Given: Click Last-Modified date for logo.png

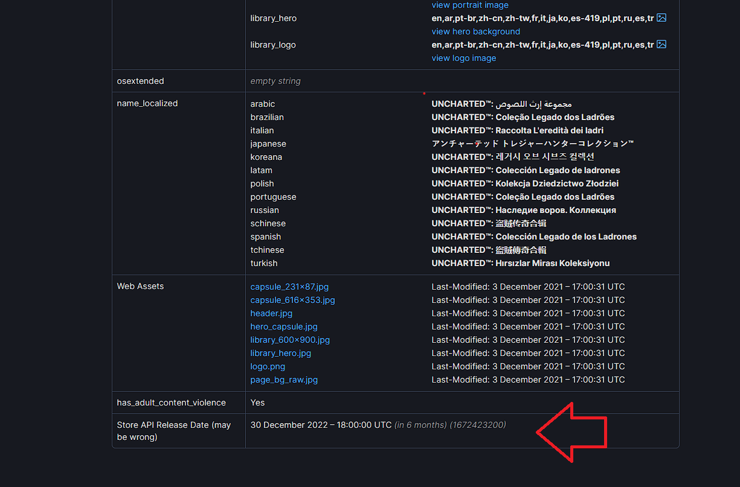Looking at the screenshot, I should 528,366.
